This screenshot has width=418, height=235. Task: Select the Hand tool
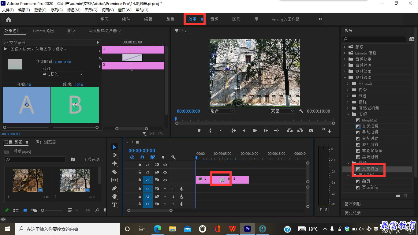[x=114, y=196]
